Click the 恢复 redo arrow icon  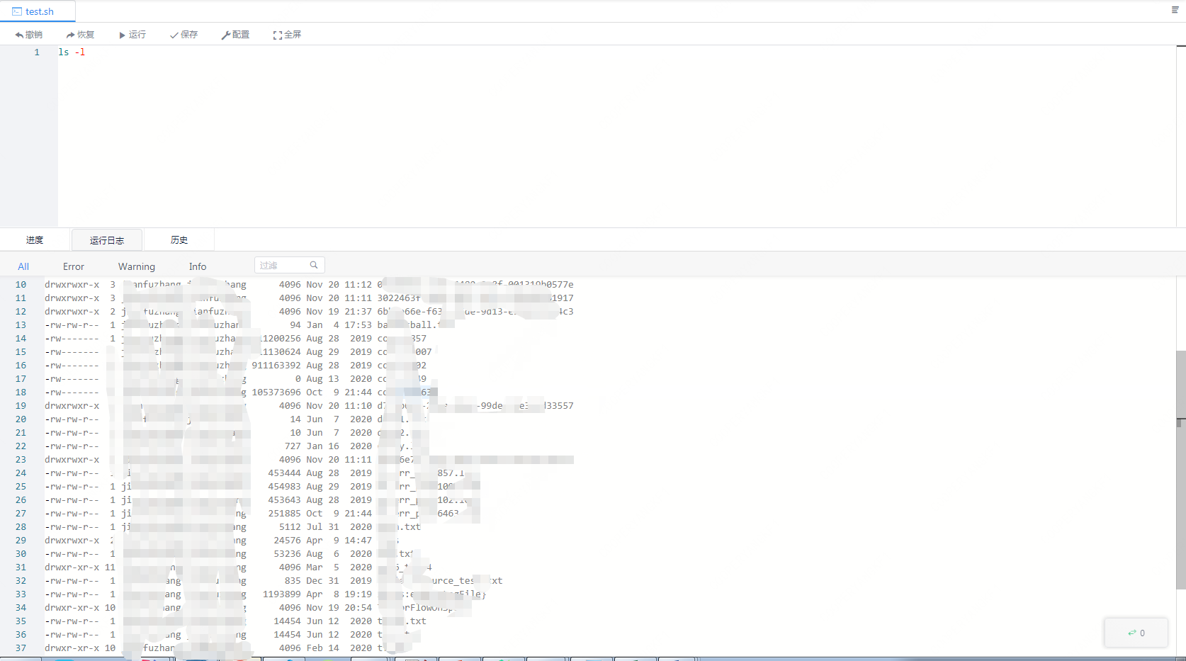point(70,35)
